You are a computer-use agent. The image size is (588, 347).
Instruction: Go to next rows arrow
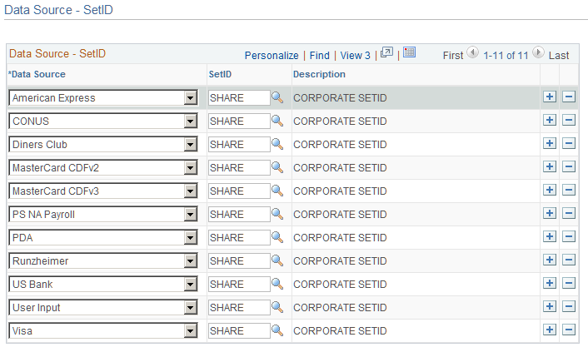(x=538, y=52)
